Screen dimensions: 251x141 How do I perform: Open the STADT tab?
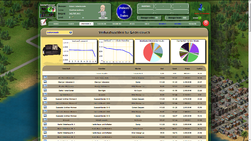pos(71,24)
